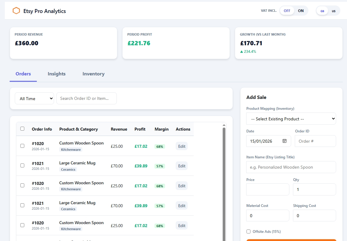Click the Margin column header
This screenshot has height=241, width=347.
pyautogui.click(x=161, y=129)
